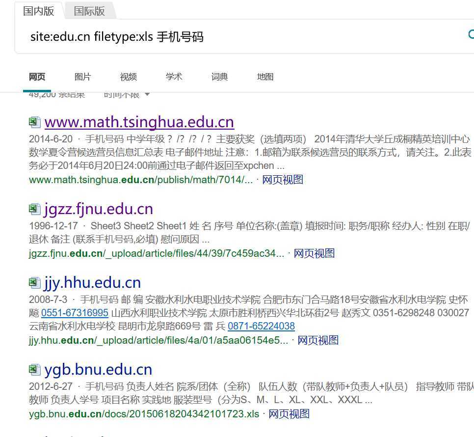
Task: Open 网页视图 for the tsinghua result
Action: (x=283, y=180)
